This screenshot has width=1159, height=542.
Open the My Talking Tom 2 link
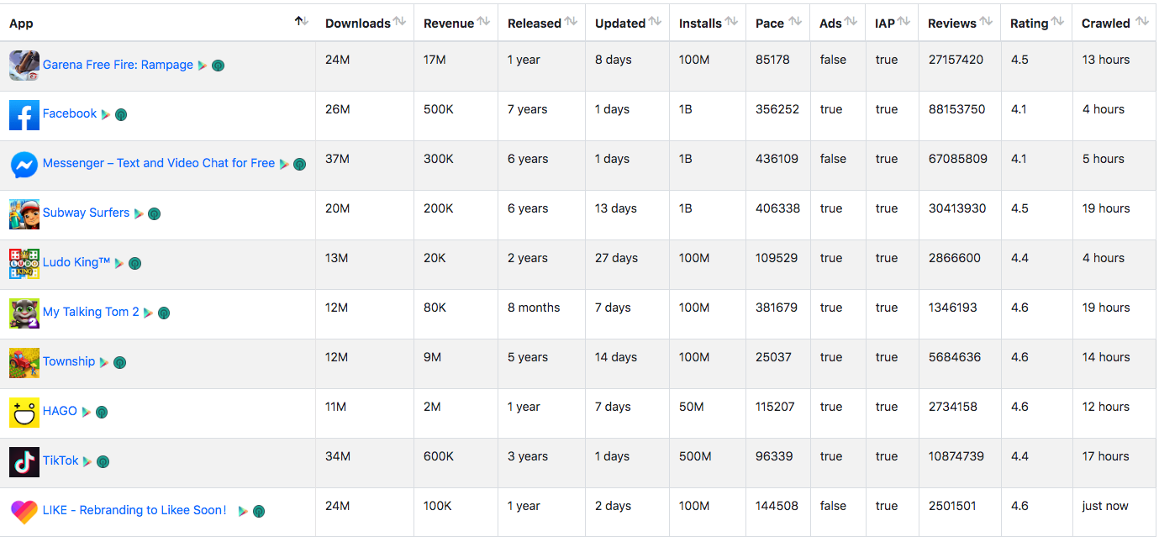point(91,312)
